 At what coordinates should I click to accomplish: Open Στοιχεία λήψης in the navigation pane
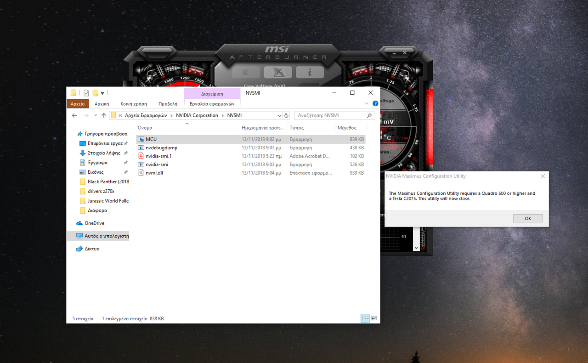click(103, 153)
